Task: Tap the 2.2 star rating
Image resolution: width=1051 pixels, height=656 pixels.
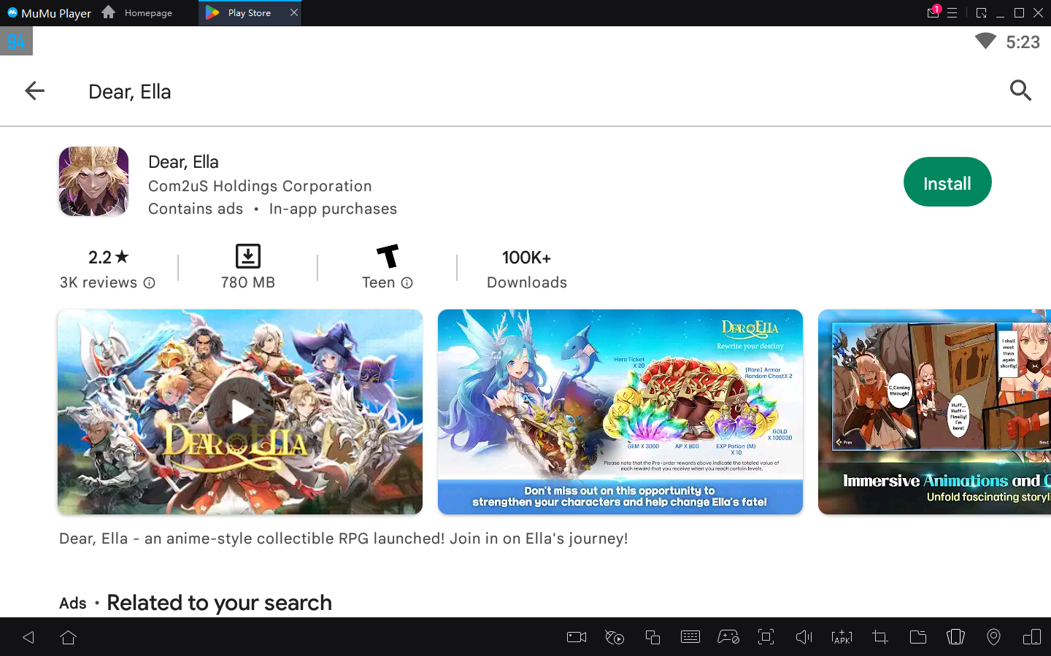Action: (x=108, y=257)
